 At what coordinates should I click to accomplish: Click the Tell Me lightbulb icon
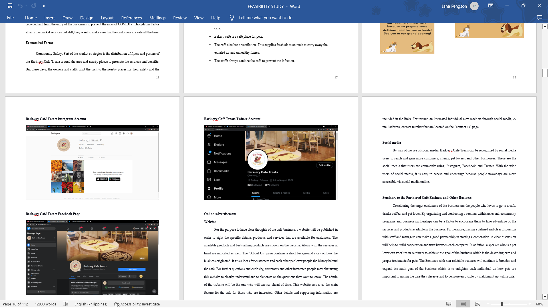232,18
